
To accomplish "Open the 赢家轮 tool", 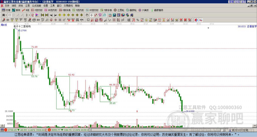I will point(131,10).
